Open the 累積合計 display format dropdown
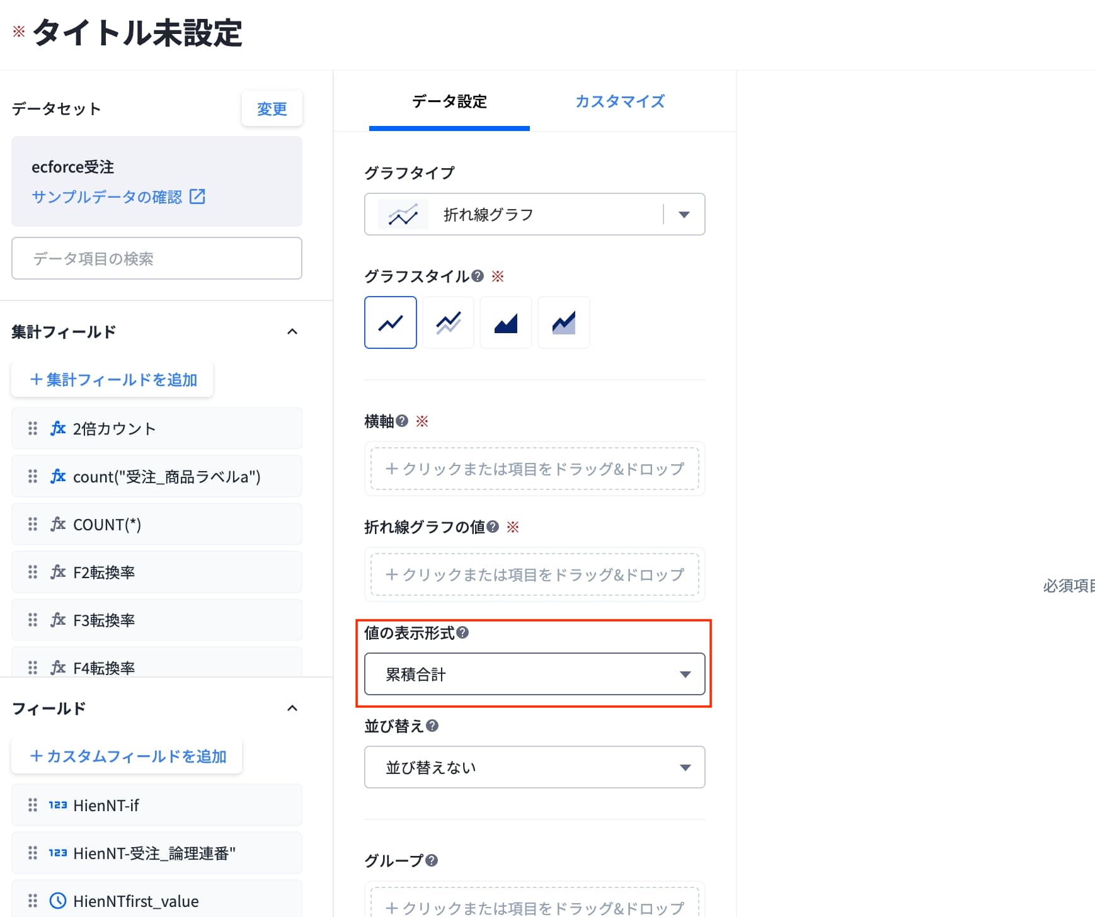The width and height of the screenshot is (1095, 917). pos(534,674)
